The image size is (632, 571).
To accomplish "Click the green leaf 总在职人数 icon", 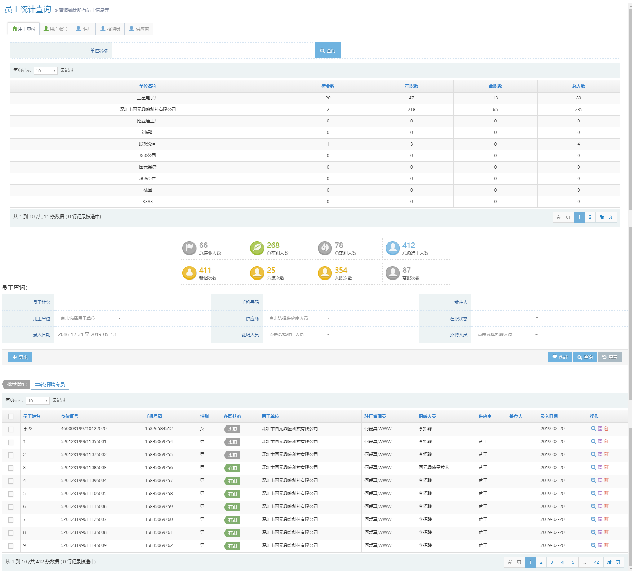I will 257,248.
